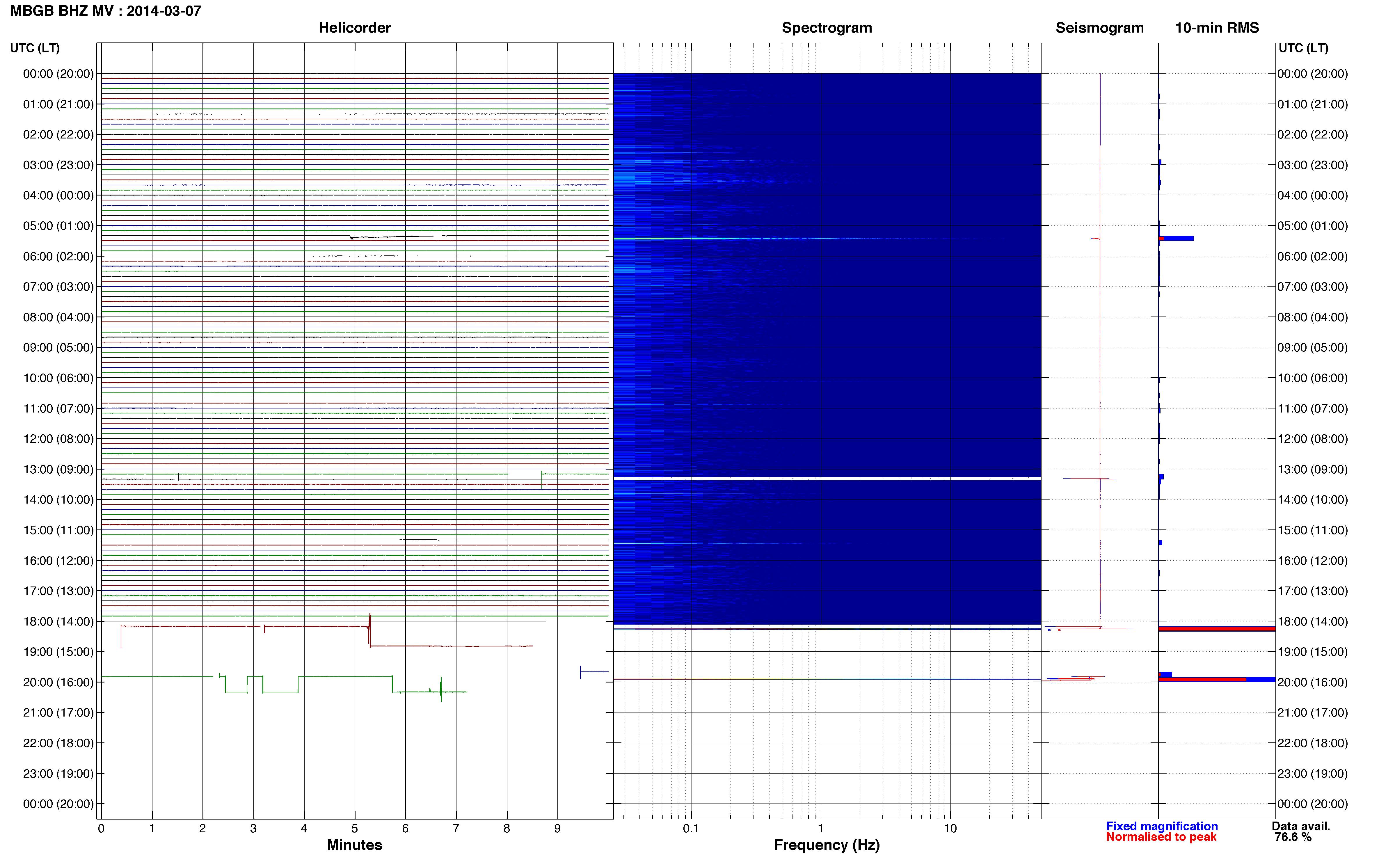Viewport: 1379px width, 862px height.
Task: Click the short blue trace segment near 19:40
Action: pyautogui.click(x=594, y=671)
